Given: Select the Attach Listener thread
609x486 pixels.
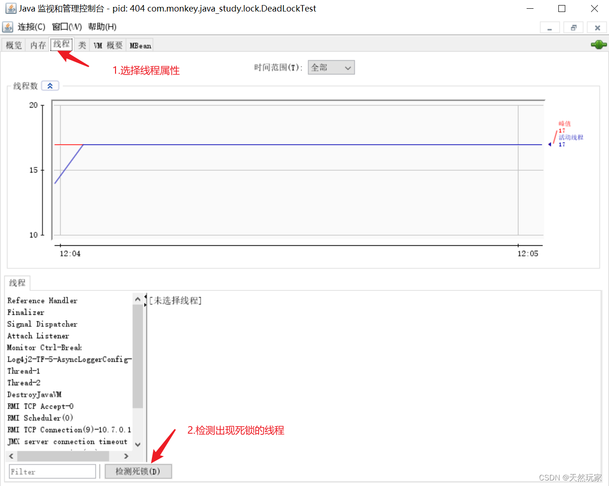Looking at the screenshot, I should pyautogui.click(x=38, y=336).
